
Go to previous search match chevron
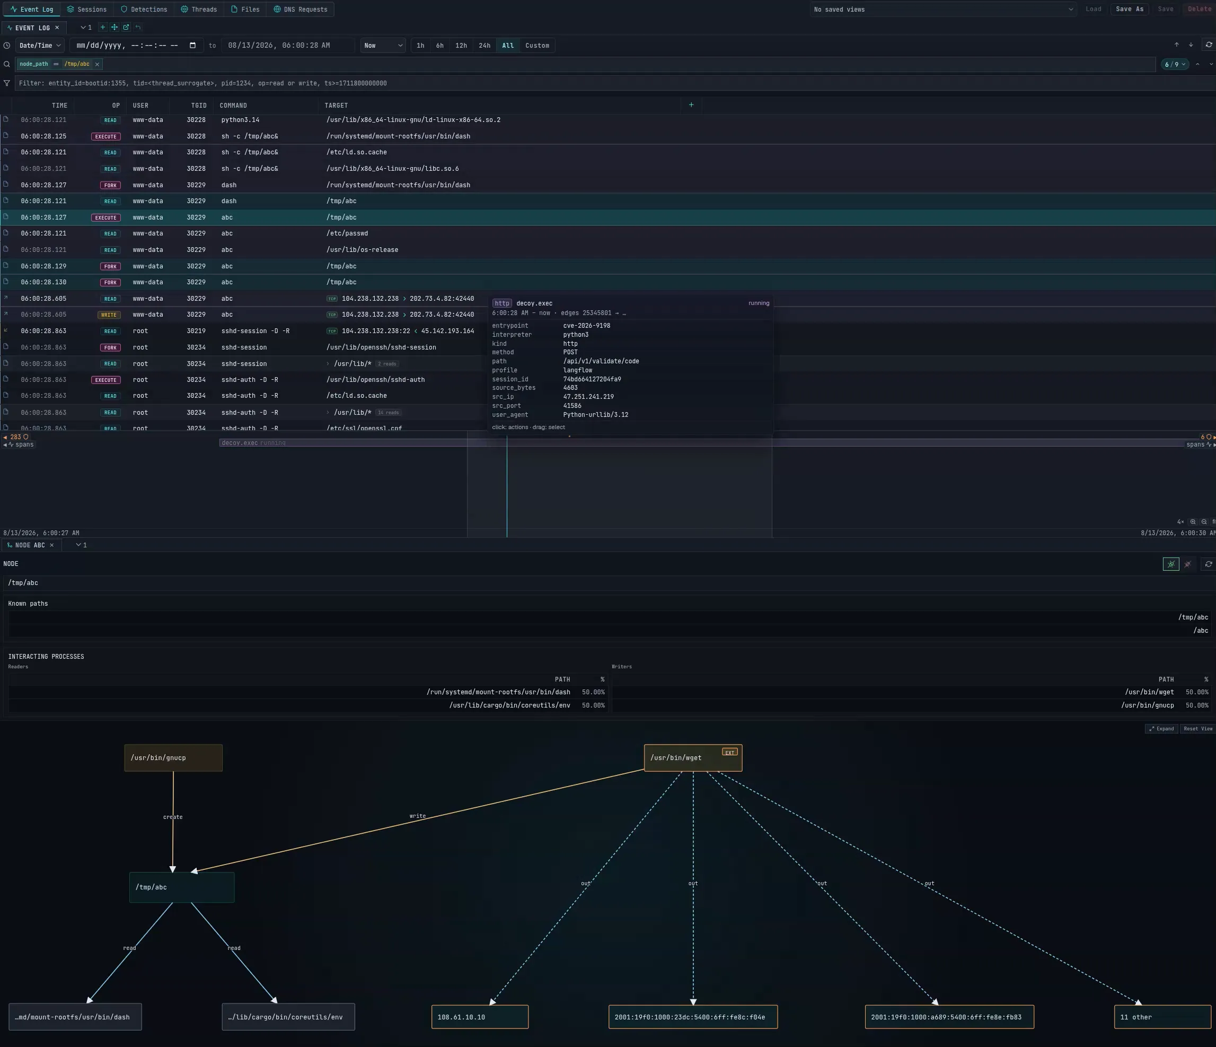(1197, 64)
